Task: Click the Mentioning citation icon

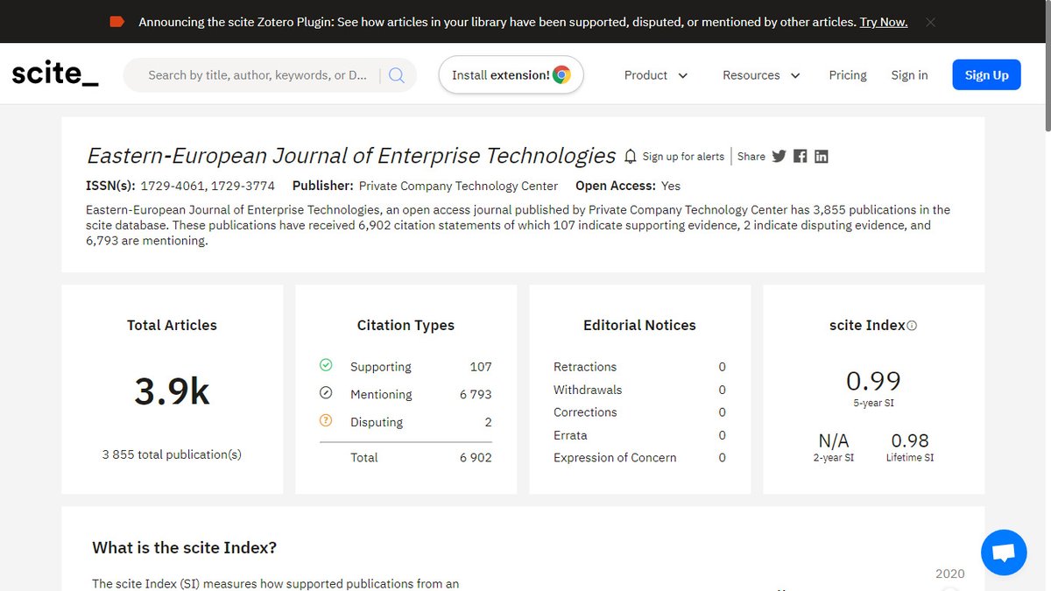Action: tap(326, 393)
